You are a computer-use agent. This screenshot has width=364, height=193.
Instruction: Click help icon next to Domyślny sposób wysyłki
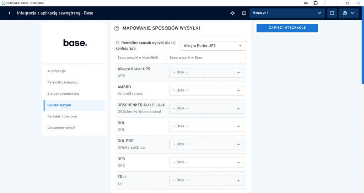(118, 43)
